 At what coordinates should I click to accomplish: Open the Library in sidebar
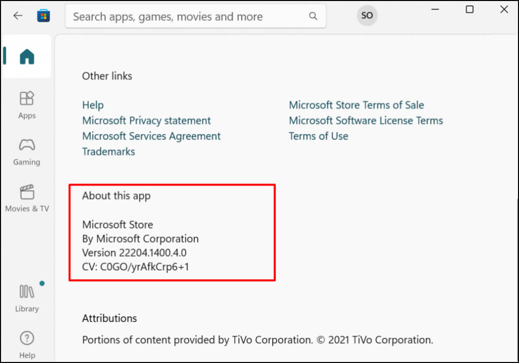click(27, 298)
